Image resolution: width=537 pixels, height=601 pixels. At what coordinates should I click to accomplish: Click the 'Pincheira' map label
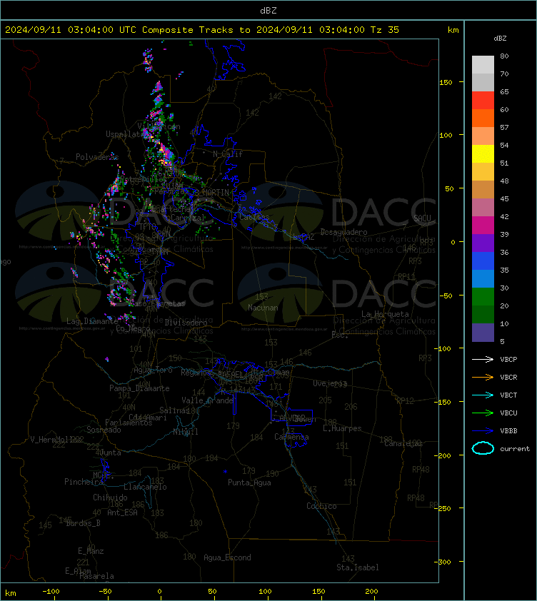84,482
